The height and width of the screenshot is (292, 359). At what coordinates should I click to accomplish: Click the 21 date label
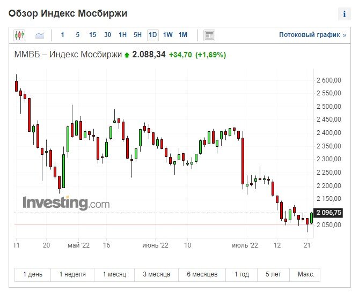point(307,245)
